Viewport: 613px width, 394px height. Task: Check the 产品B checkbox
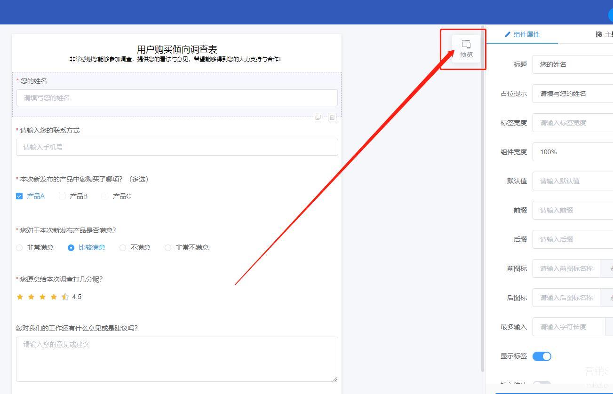(62, 196)
